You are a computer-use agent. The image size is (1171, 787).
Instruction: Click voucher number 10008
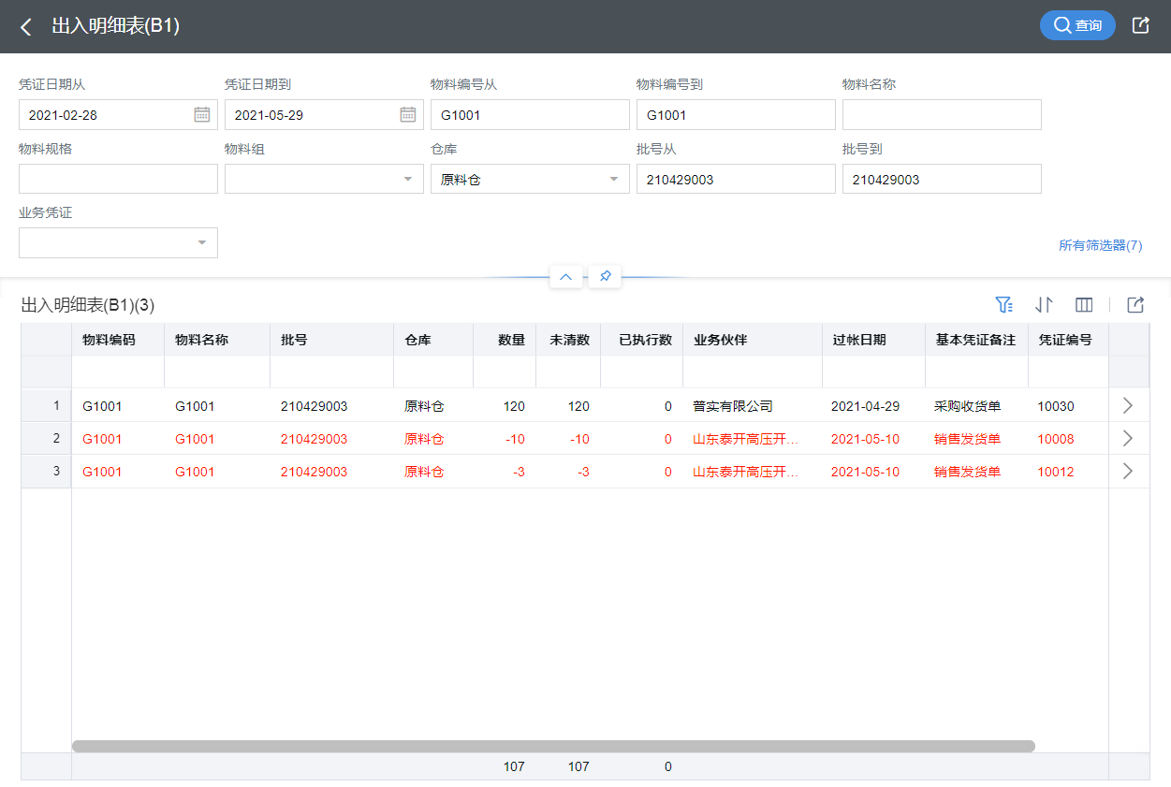click(1056, 439)
